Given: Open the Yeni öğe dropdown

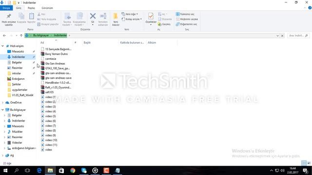Looking at the screenshot, I should point(130,14).
